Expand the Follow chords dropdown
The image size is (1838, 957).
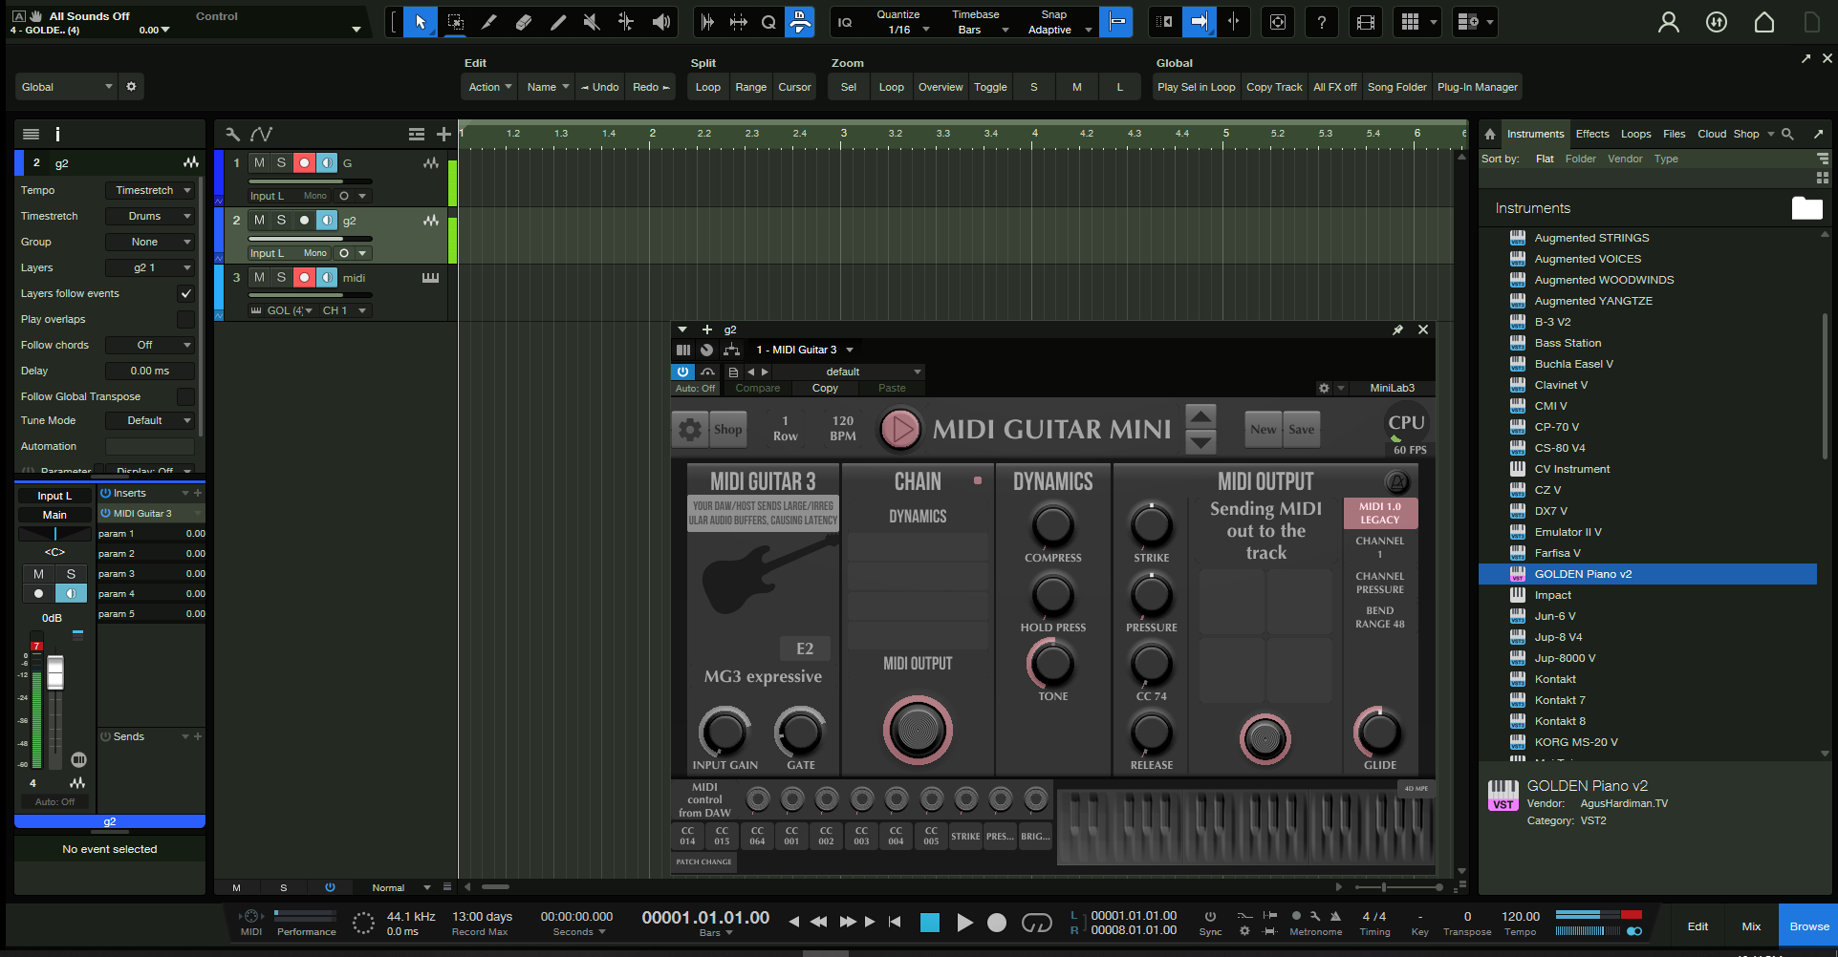pyautogui.click(x=150, y=345)
